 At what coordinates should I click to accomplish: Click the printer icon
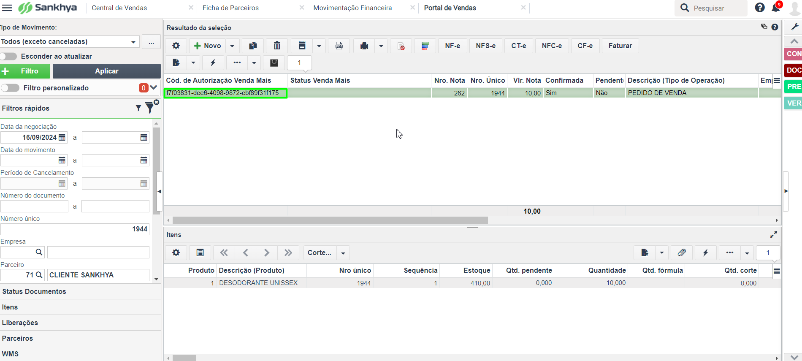tap(364, 46)
